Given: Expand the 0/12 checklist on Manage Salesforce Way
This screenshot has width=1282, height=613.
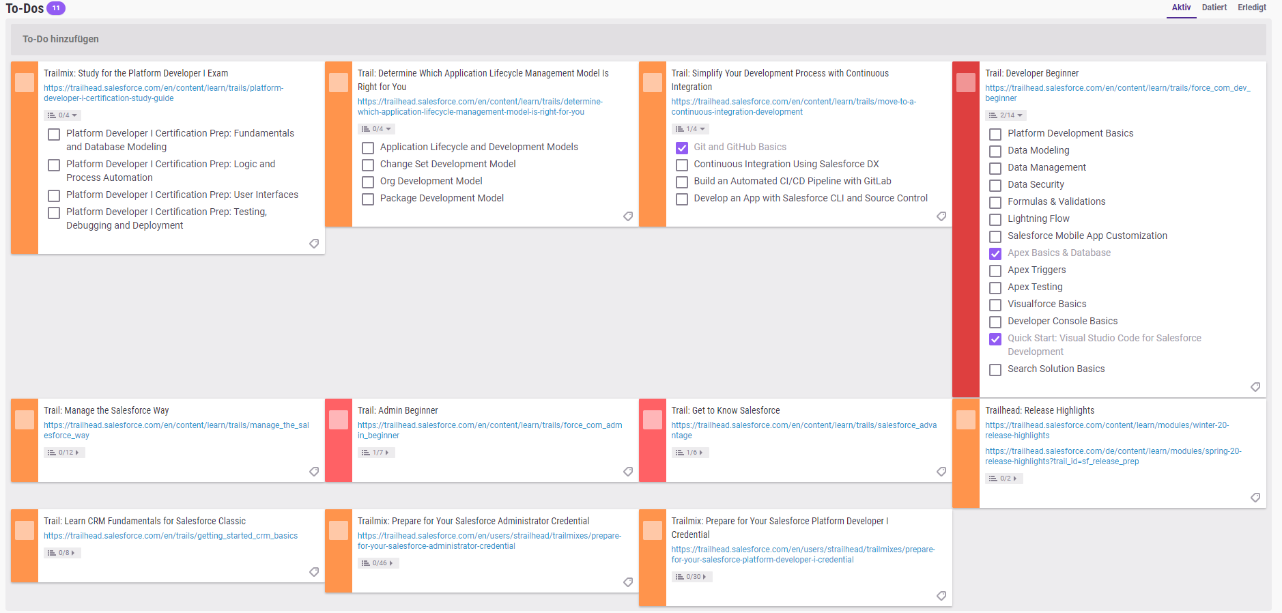Looking at the screenshot, I should point(64,453).
